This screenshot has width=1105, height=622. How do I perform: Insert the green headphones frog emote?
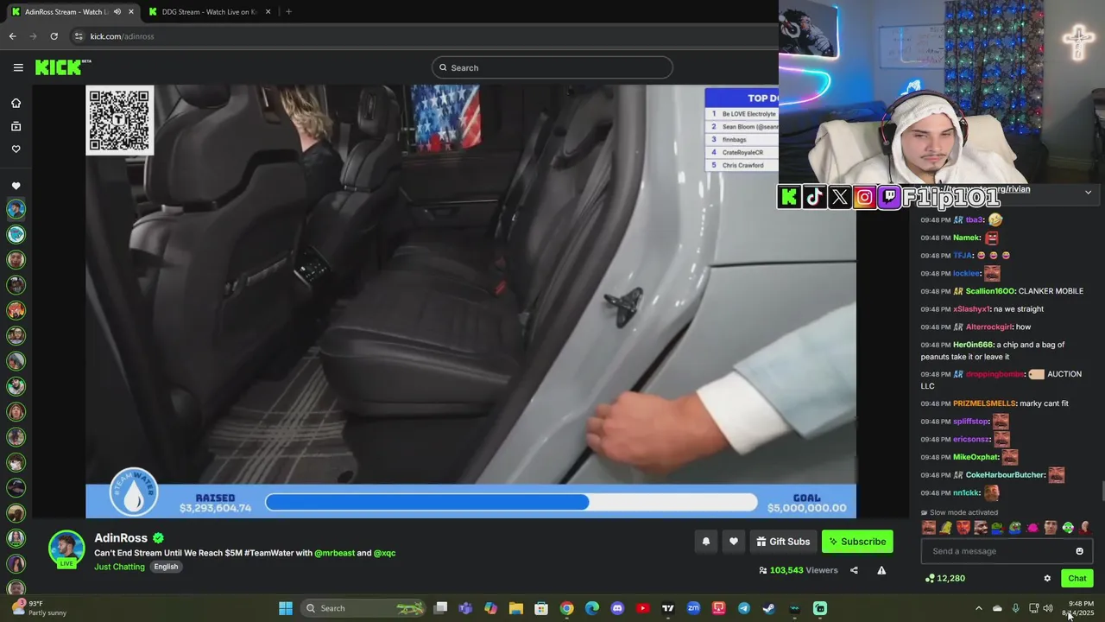1068,528
